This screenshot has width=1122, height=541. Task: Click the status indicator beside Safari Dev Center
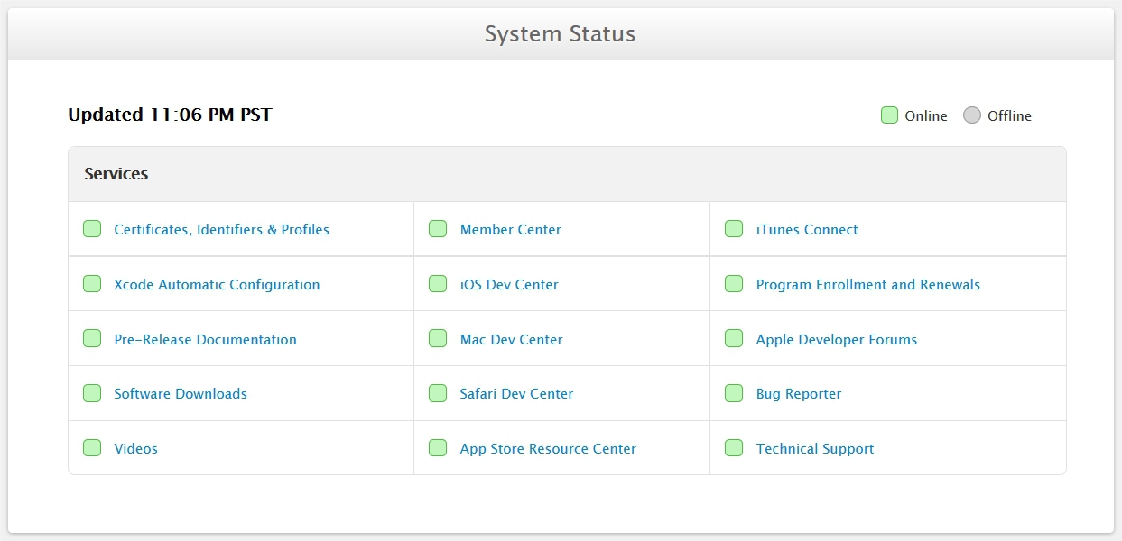[x=438, y=393]
